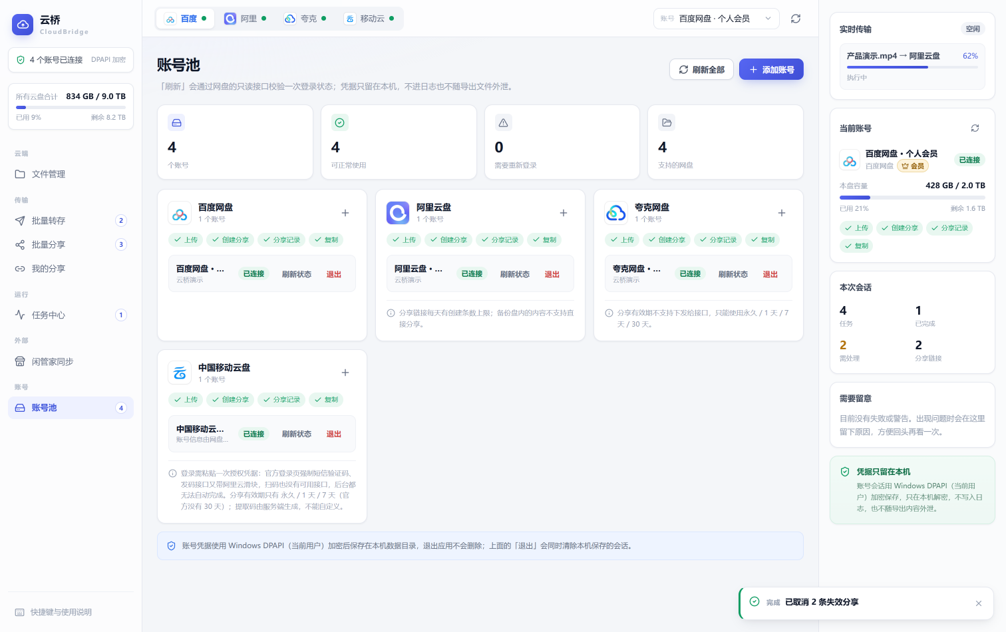Switch to the 夸克 drive tab
Image resolution: width=1006 pixels, height=632 pixels.
pyautogui.click(x=305, y=19)
